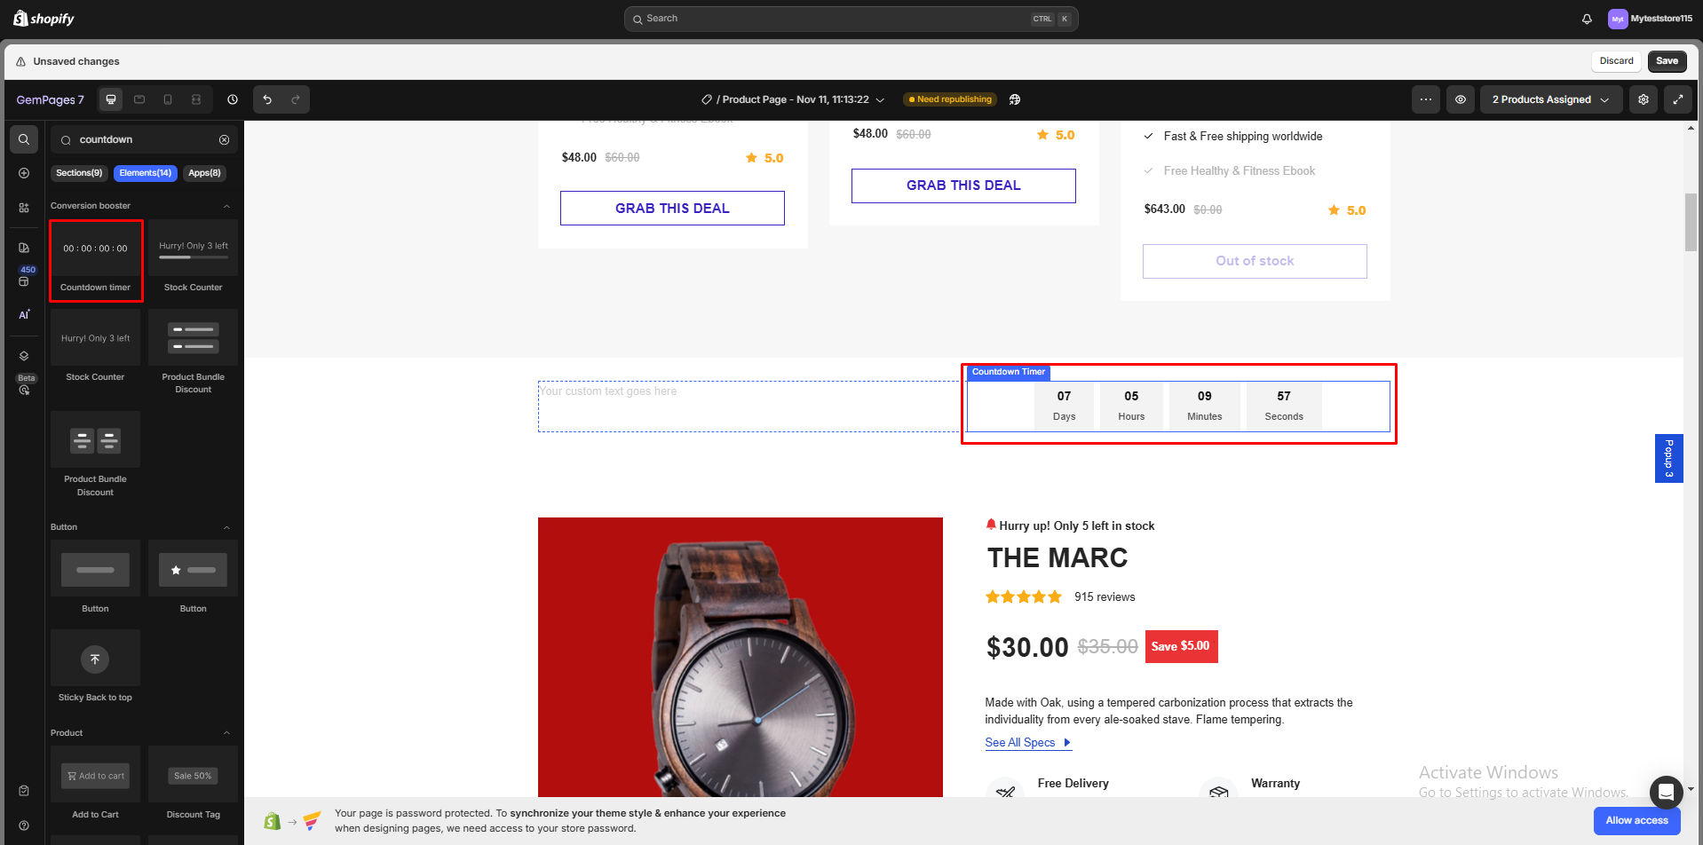
Task: Click the Need republishing status badge
Action: click(x=949, y=99)
